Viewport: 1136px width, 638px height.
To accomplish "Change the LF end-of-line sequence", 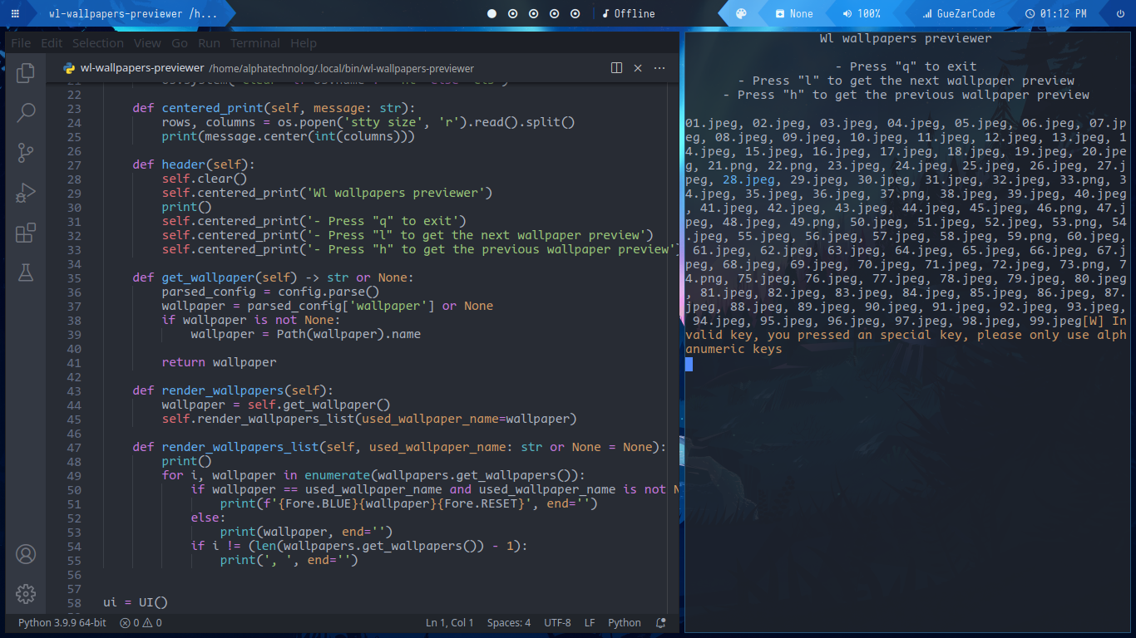I will [x=590, y=623].
